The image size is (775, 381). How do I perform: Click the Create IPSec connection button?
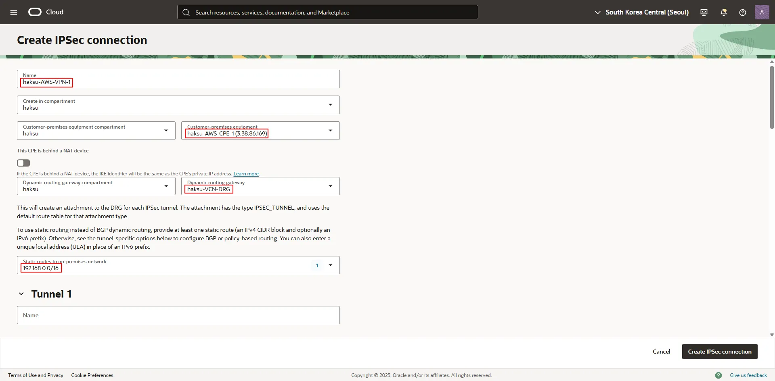coord(720,352)
